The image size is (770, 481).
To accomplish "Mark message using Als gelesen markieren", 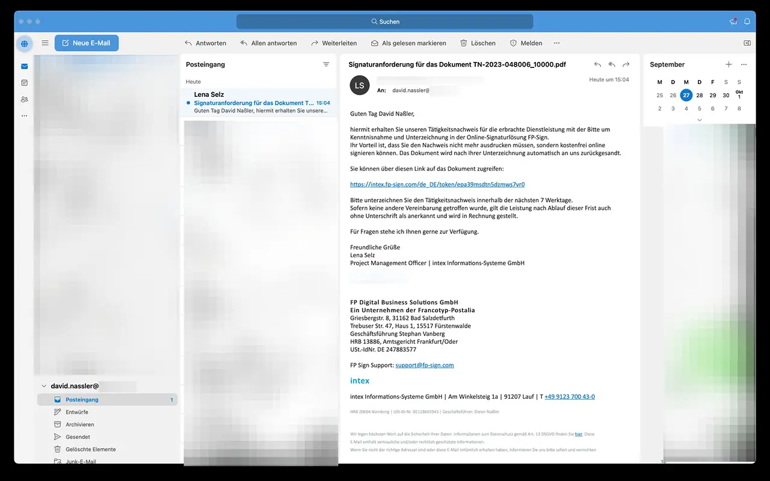I will [x=408, y=43].
